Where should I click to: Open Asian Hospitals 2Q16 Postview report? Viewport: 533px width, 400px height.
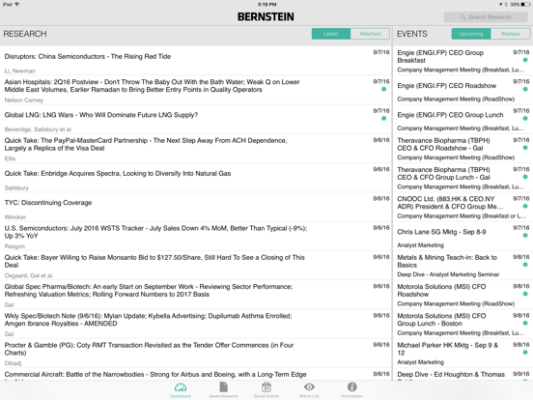[x=195, y=90]
